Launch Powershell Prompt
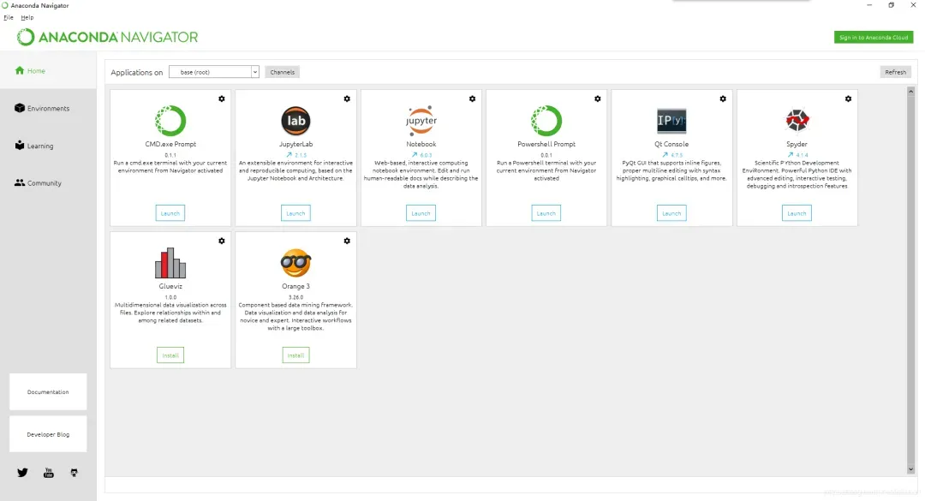This screenshot has height=501, width=925. coord(546,213)
